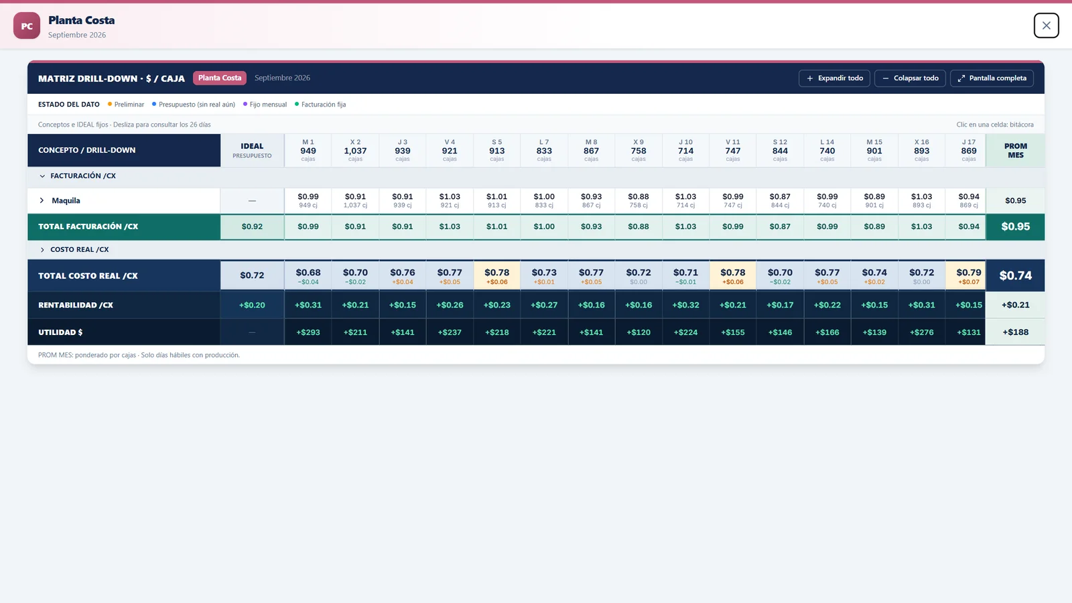This screenshot has height=603, width=1072.
Task: Close the Planta Costa panel
Action: click(1046, 25)
